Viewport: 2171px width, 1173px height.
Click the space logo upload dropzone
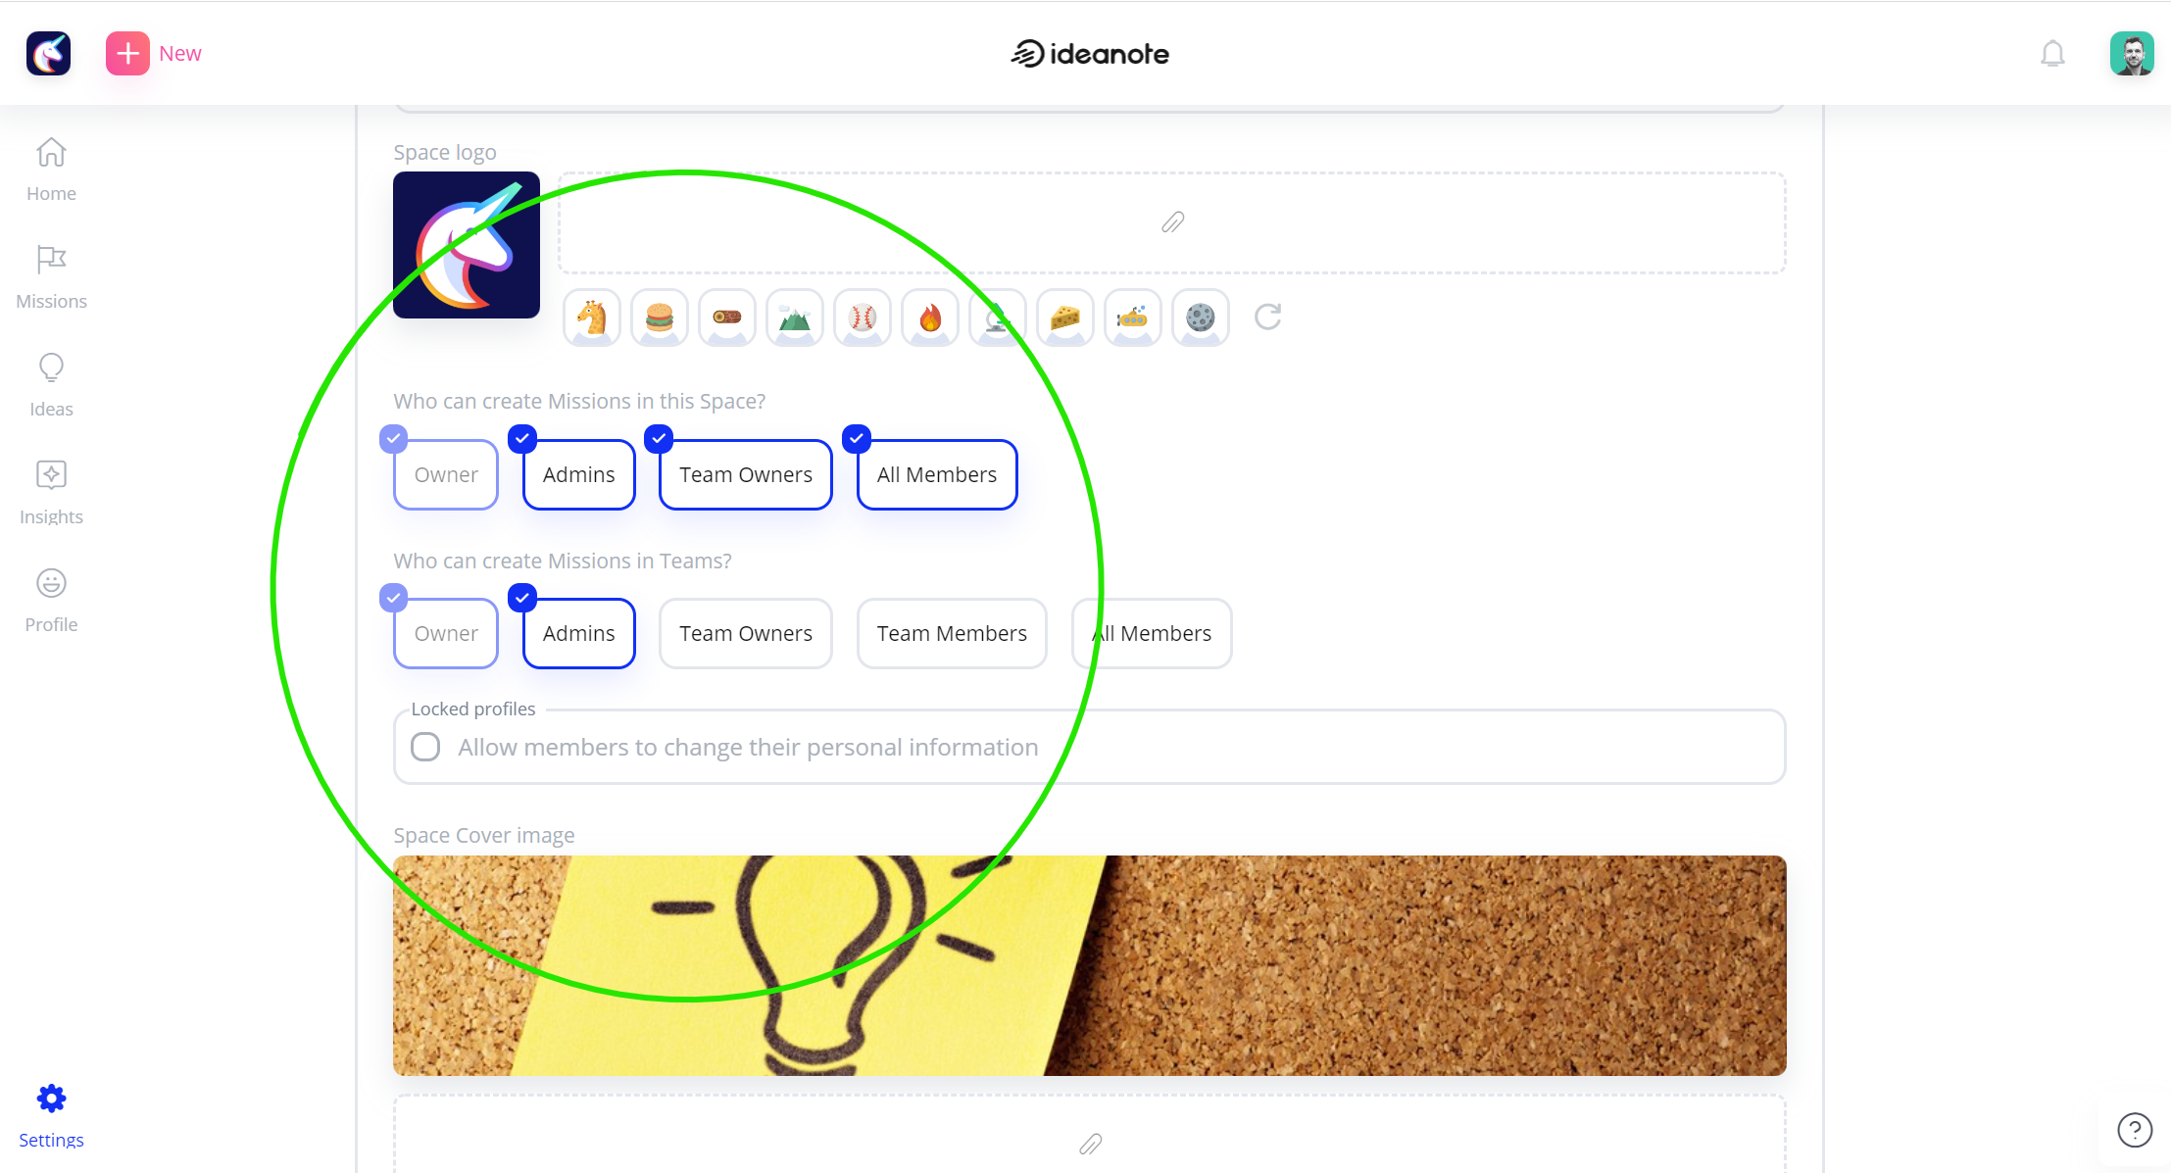(1172, 222)
